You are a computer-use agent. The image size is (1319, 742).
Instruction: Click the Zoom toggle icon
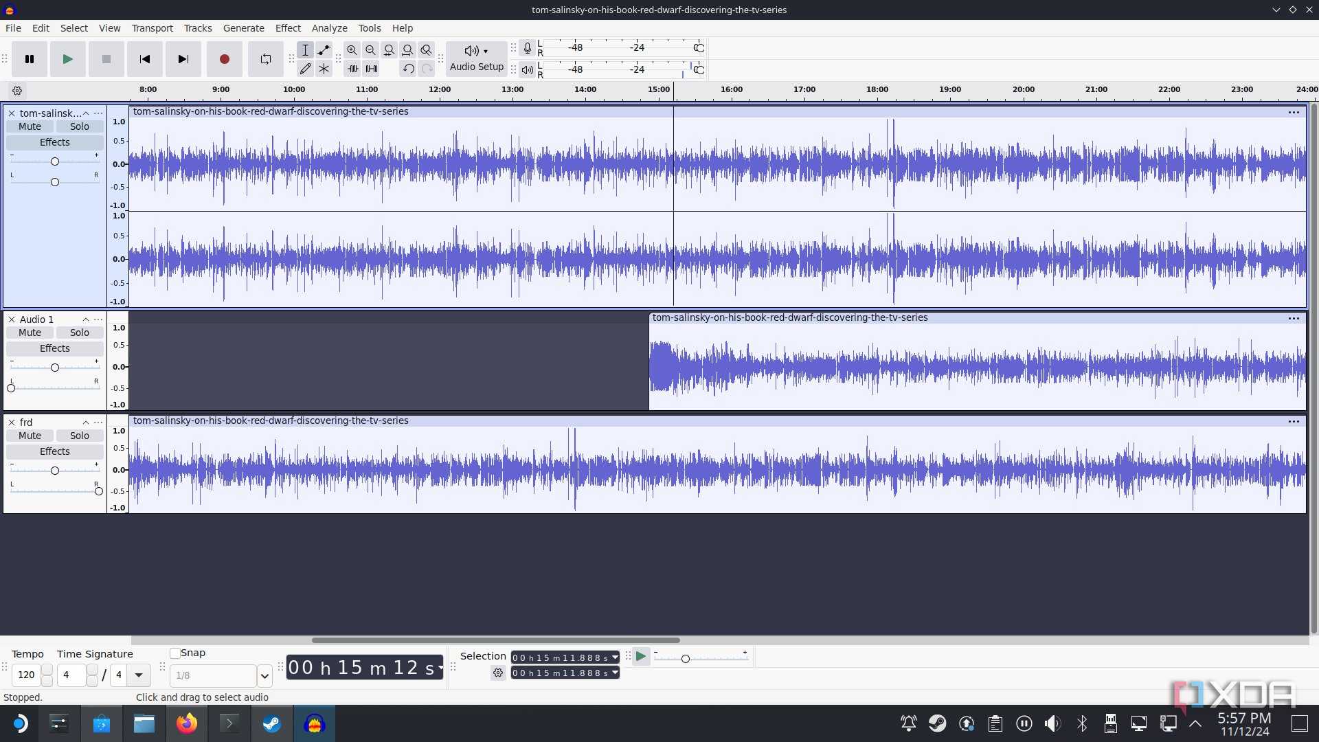pos(426,50)
